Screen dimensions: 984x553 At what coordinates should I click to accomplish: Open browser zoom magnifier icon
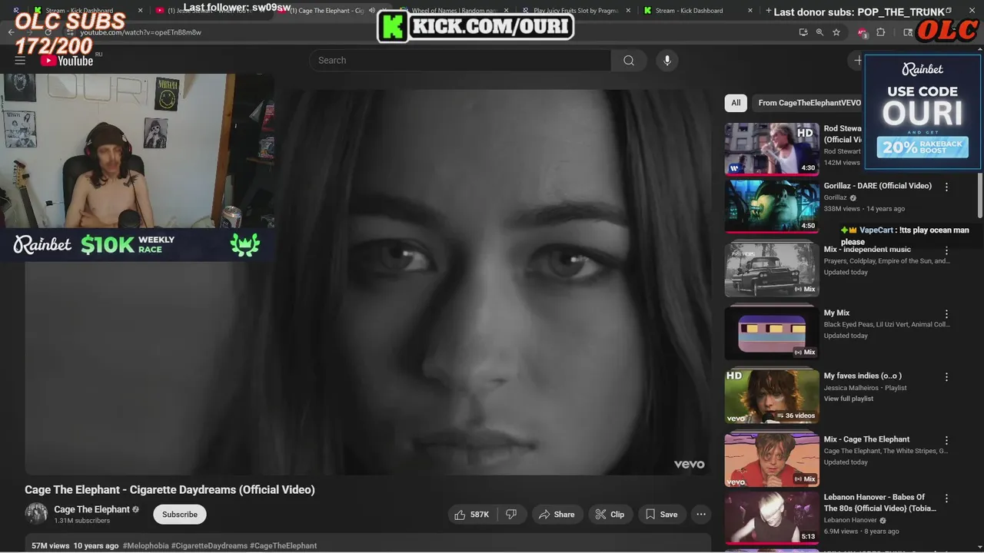(x=819, y=32)
